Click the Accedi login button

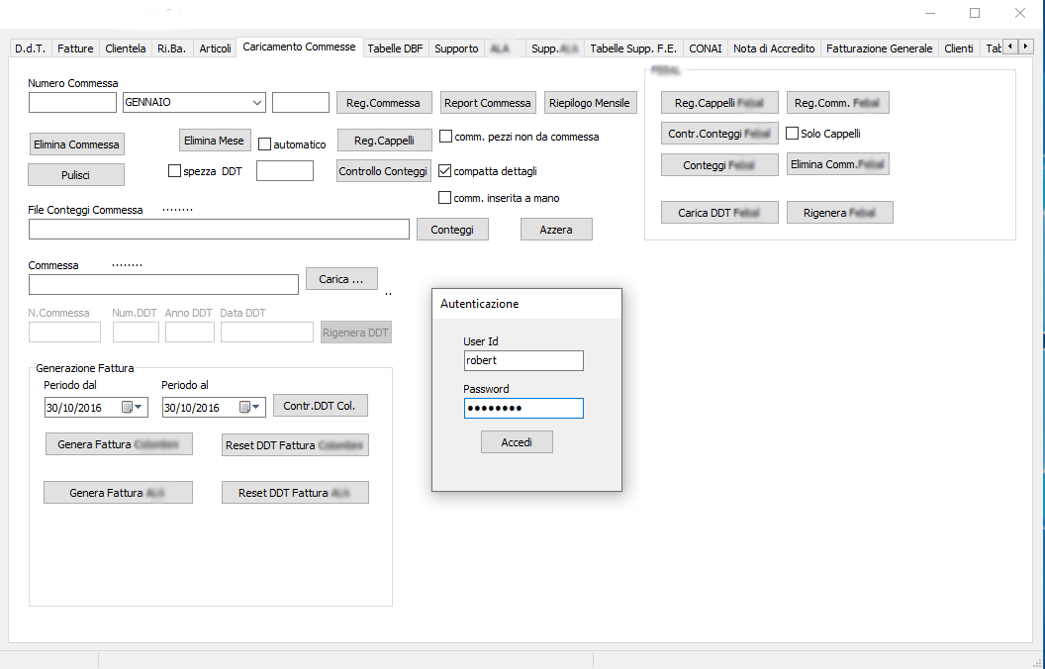517,442
